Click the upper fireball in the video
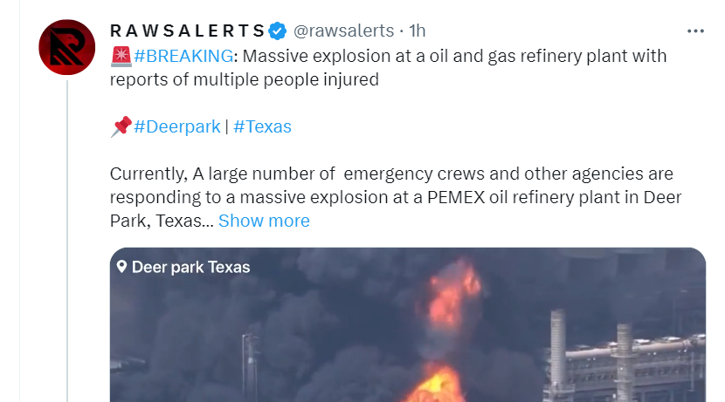The width and height of the screenshot is (725, 402). [x=452, y=296]
